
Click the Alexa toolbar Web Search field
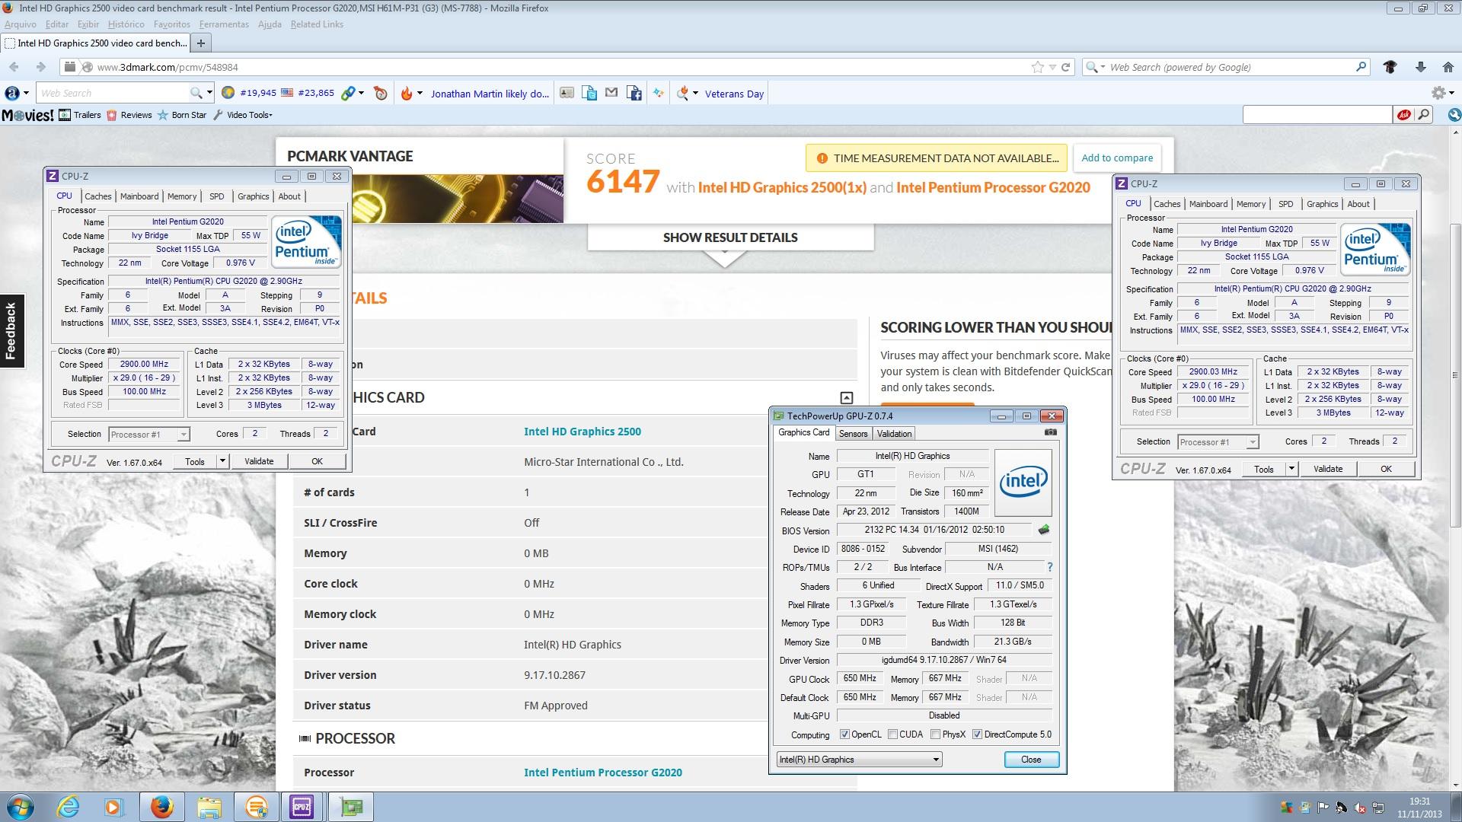[113, 93]
